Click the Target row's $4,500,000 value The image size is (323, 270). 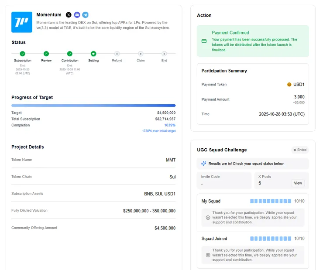[x=166, y=113]
